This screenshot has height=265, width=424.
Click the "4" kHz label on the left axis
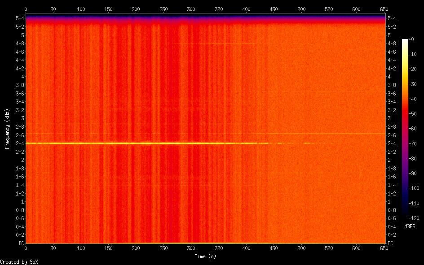coord(22,77)
